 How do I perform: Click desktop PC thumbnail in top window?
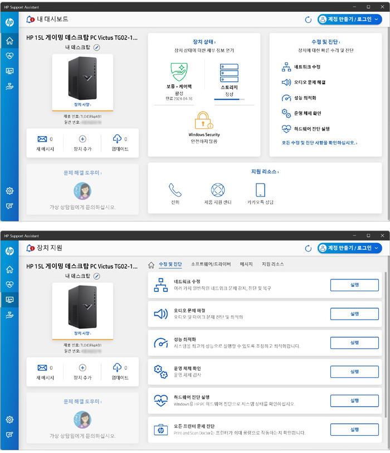point(82,78)
